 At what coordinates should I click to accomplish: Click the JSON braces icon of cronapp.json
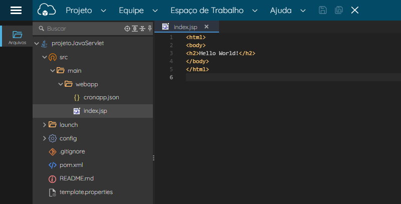(x=77, y=97)
